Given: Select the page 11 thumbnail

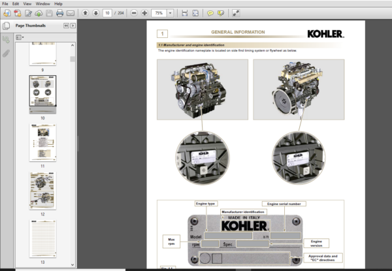Looking at the screenshot, I should coord(42,142).
